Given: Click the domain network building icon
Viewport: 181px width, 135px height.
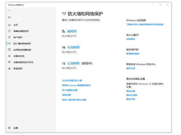Looking at the screenshot, I should [x=64, y=31].
